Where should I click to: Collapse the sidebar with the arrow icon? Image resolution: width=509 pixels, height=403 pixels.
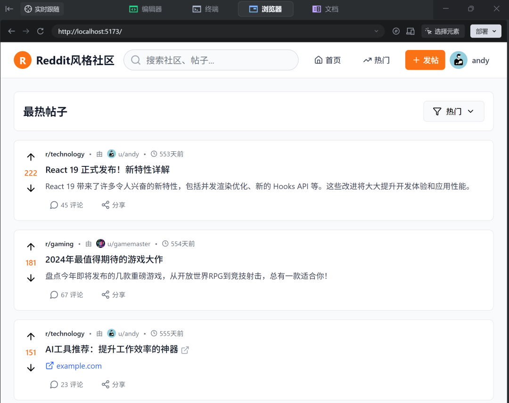click(x=9, y=9)
